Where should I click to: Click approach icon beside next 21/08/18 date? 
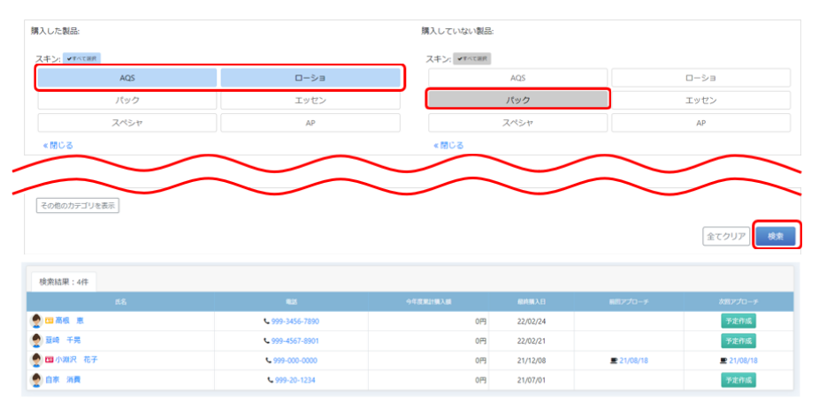(x=723, y=360)
